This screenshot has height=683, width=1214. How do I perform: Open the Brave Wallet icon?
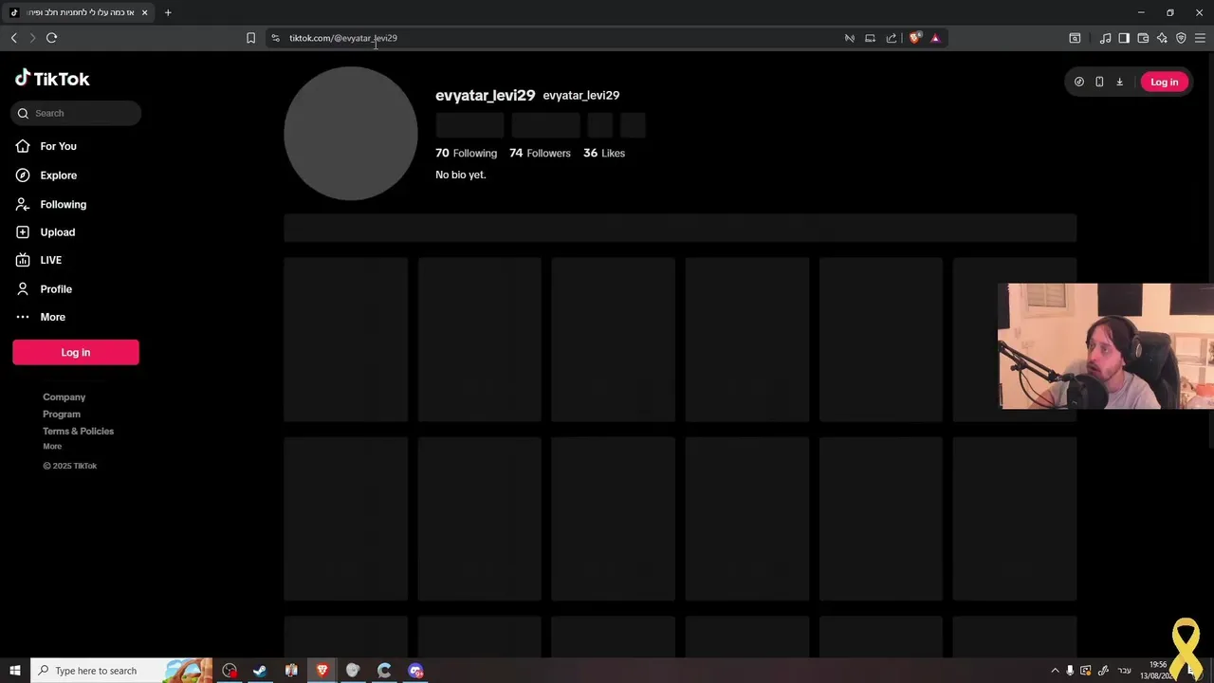click(x=1143, y=38)
